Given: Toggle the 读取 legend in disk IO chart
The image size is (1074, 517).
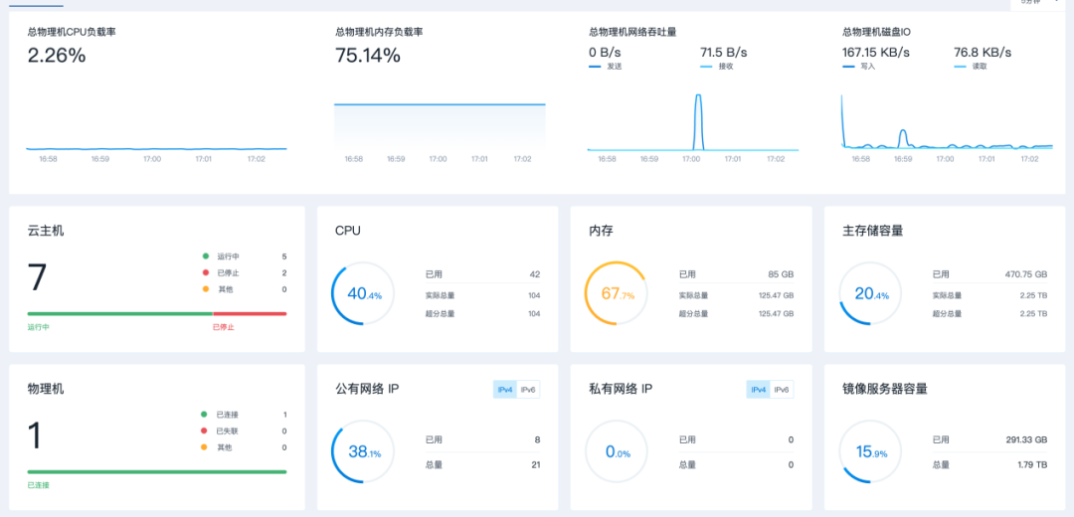Looking at the screenshot, I should coord(971,67).
